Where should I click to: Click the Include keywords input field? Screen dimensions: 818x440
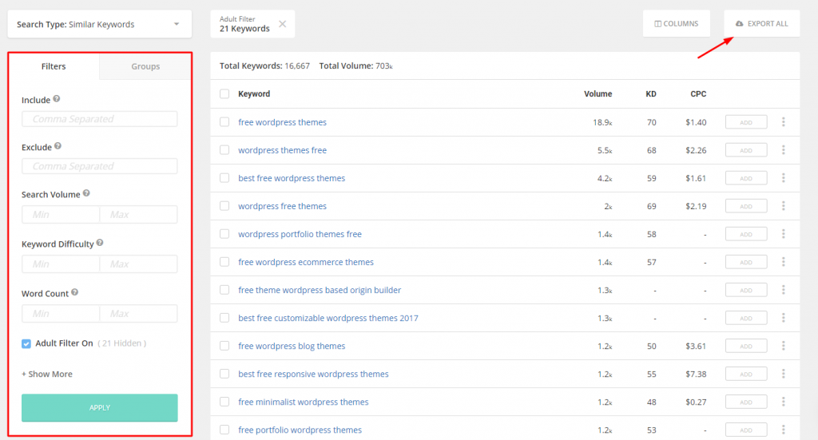(x=99, y=119)
